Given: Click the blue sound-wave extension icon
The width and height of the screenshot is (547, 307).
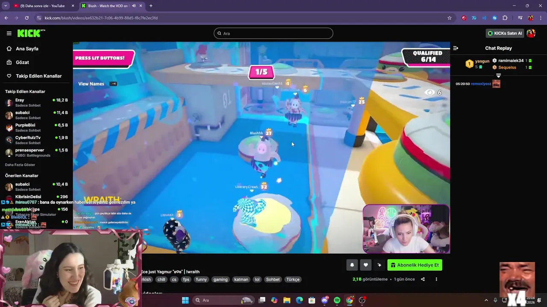Looking at the screenshot, I should coord(484,18).
